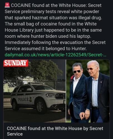Click the ellipsis ending the truncated link

click(x=105, y=55)
